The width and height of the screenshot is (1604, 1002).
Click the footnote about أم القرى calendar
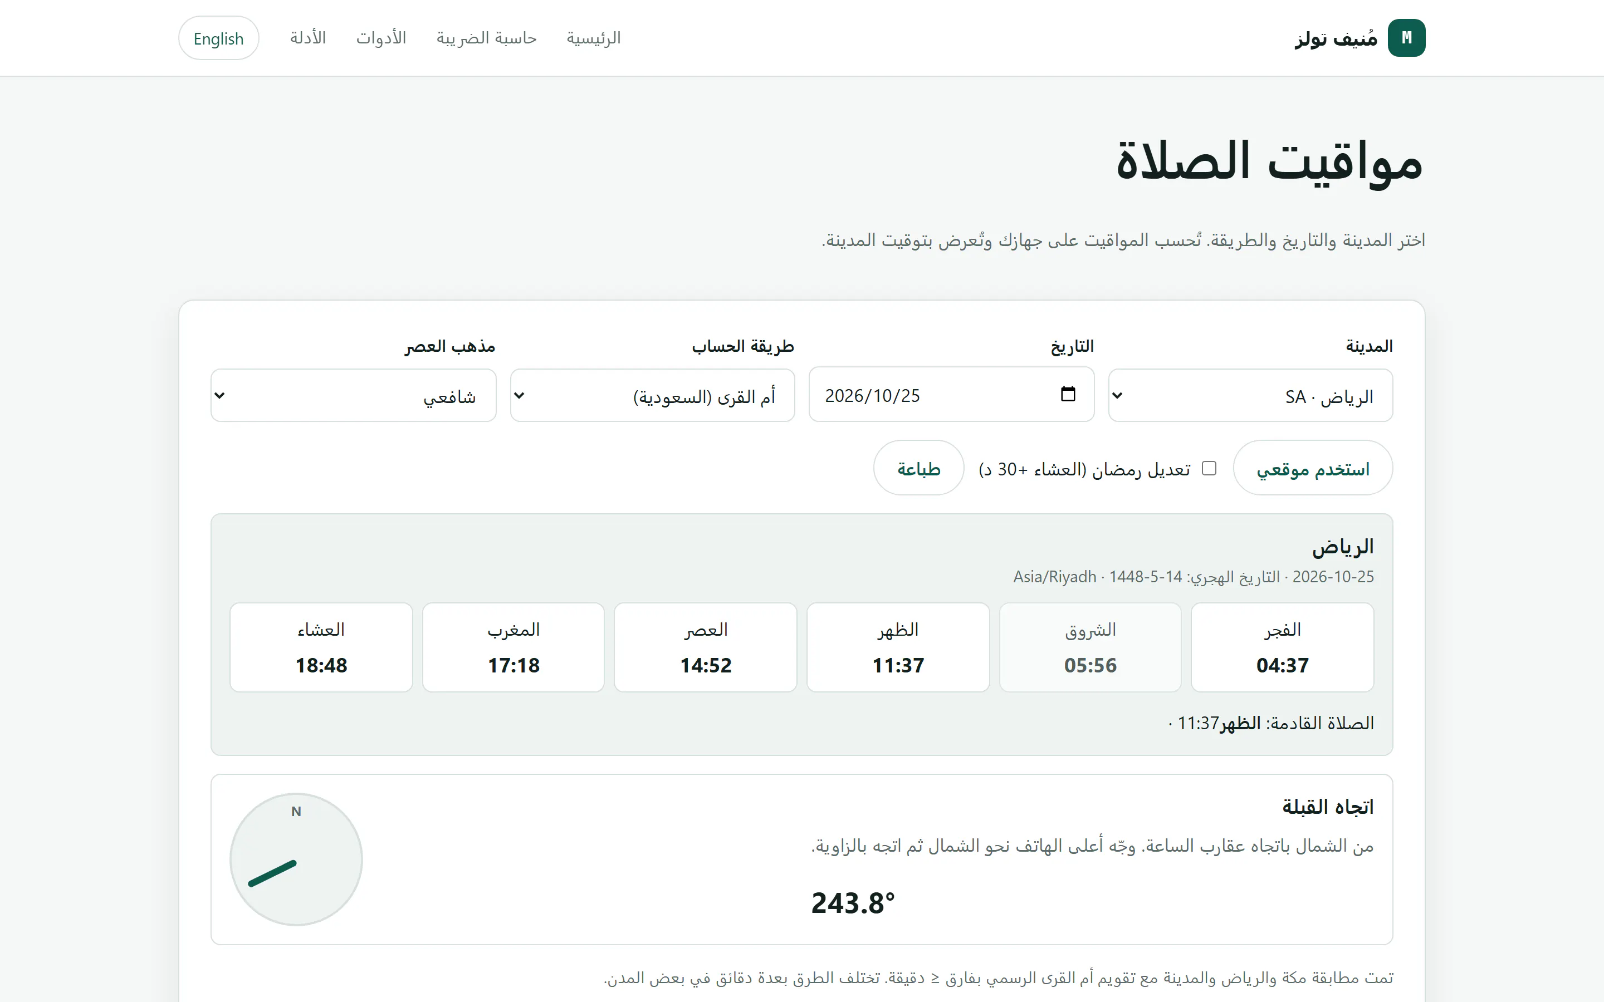998,978
